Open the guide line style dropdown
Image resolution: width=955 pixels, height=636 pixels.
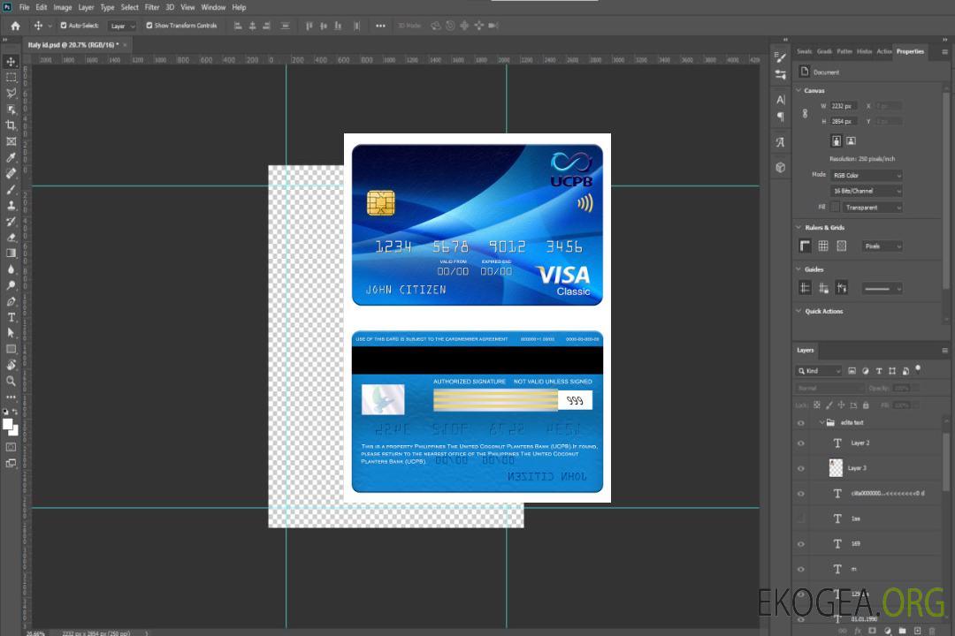click(x=882, y=289)
